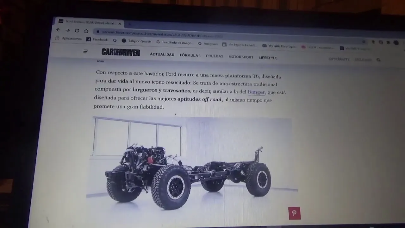The height and width of the screenshot is (228, 405).
Task: Click the bold text 'largueros y travesaños'
Action: pos(161,90)
